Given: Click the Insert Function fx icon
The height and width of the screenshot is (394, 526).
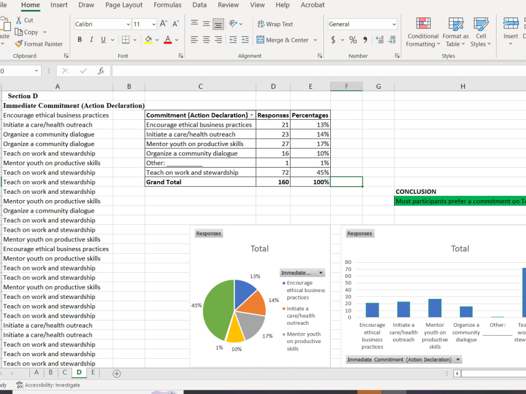Looking at the screenshot, I should click(101, 71).
